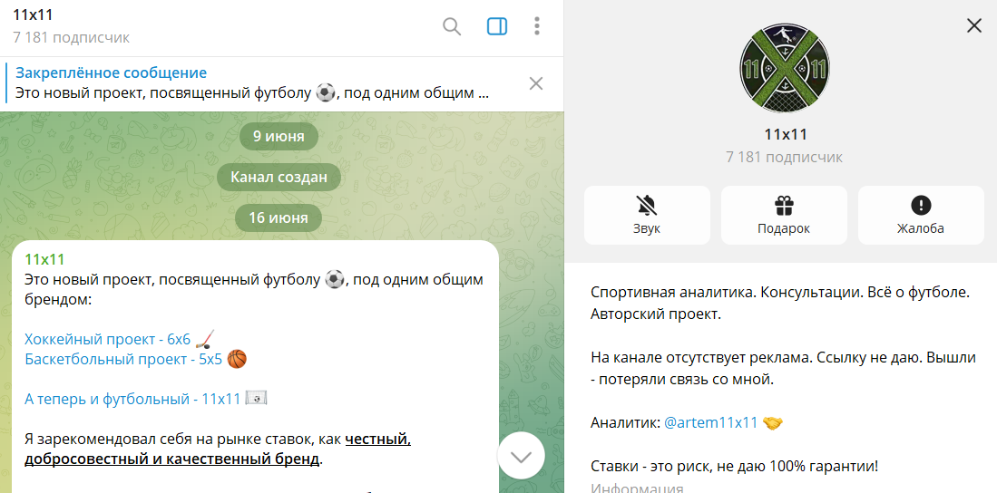The width and height of the screenshot is (997, 493).
Task: Click the bold underlined «честный, добросовестный» text
Action: pos(377,440)
